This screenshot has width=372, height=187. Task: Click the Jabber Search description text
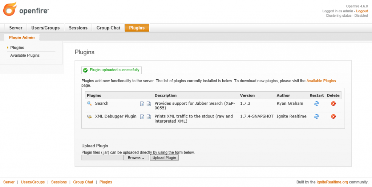pos(195,106)
